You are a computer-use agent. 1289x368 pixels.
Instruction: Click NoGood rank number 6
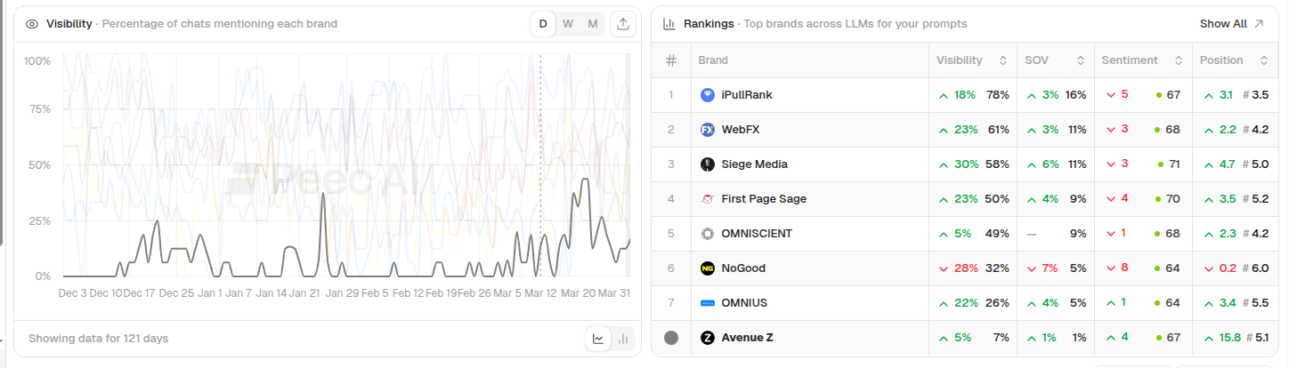pos(671,268)
